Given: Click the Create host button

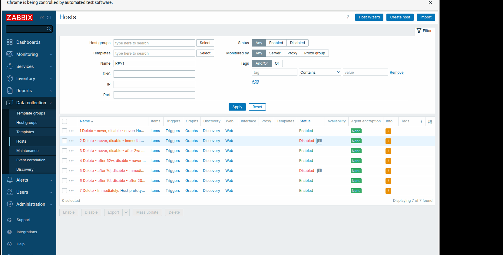Looking at the screenshot, I should click(x=400, y=17).
